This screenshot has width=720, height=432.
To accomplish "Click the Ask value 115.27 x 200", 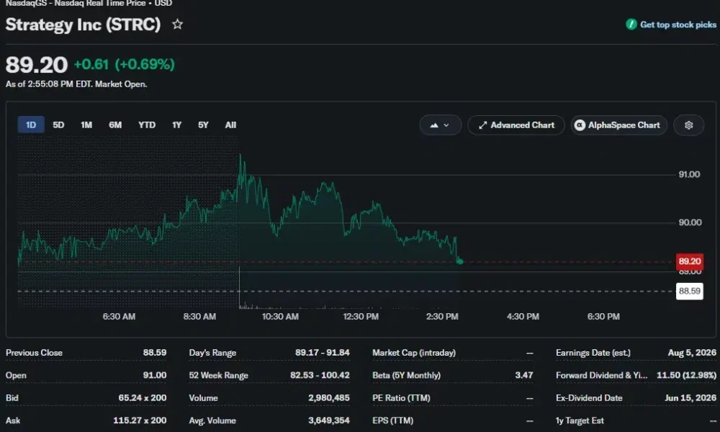I will click(140, 420).
